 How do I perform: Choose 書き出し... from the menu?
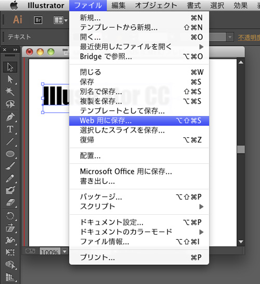click(139, 181)
